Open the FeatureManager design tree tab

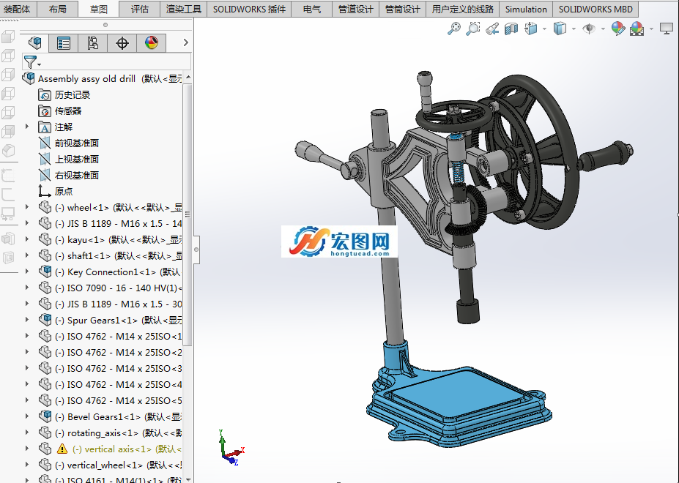click(x=34, y=43)
